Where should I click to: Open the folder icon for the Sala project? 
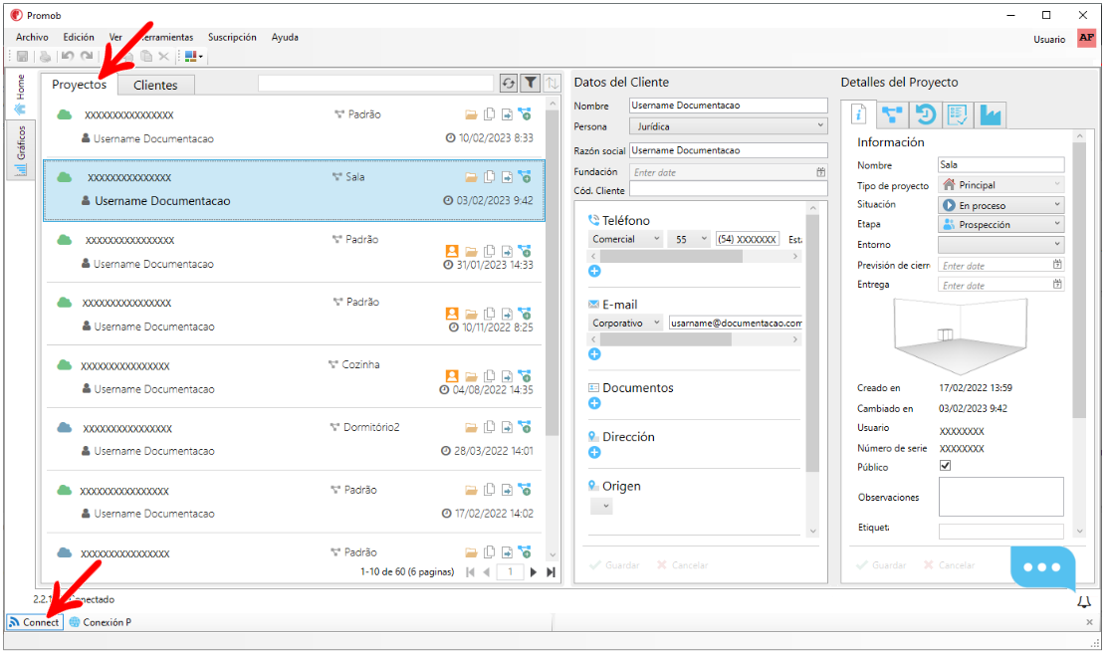coord(472,177)
